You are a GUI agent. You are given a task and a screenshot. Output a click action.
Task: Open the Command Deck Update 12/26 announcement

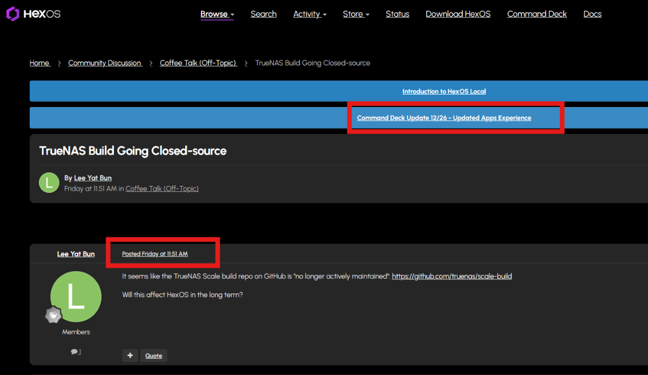tap(444, 118)
